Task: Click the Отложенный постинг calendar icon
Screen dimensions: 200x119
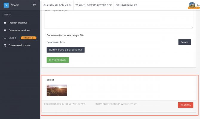Action: click(x=5, y=45)
